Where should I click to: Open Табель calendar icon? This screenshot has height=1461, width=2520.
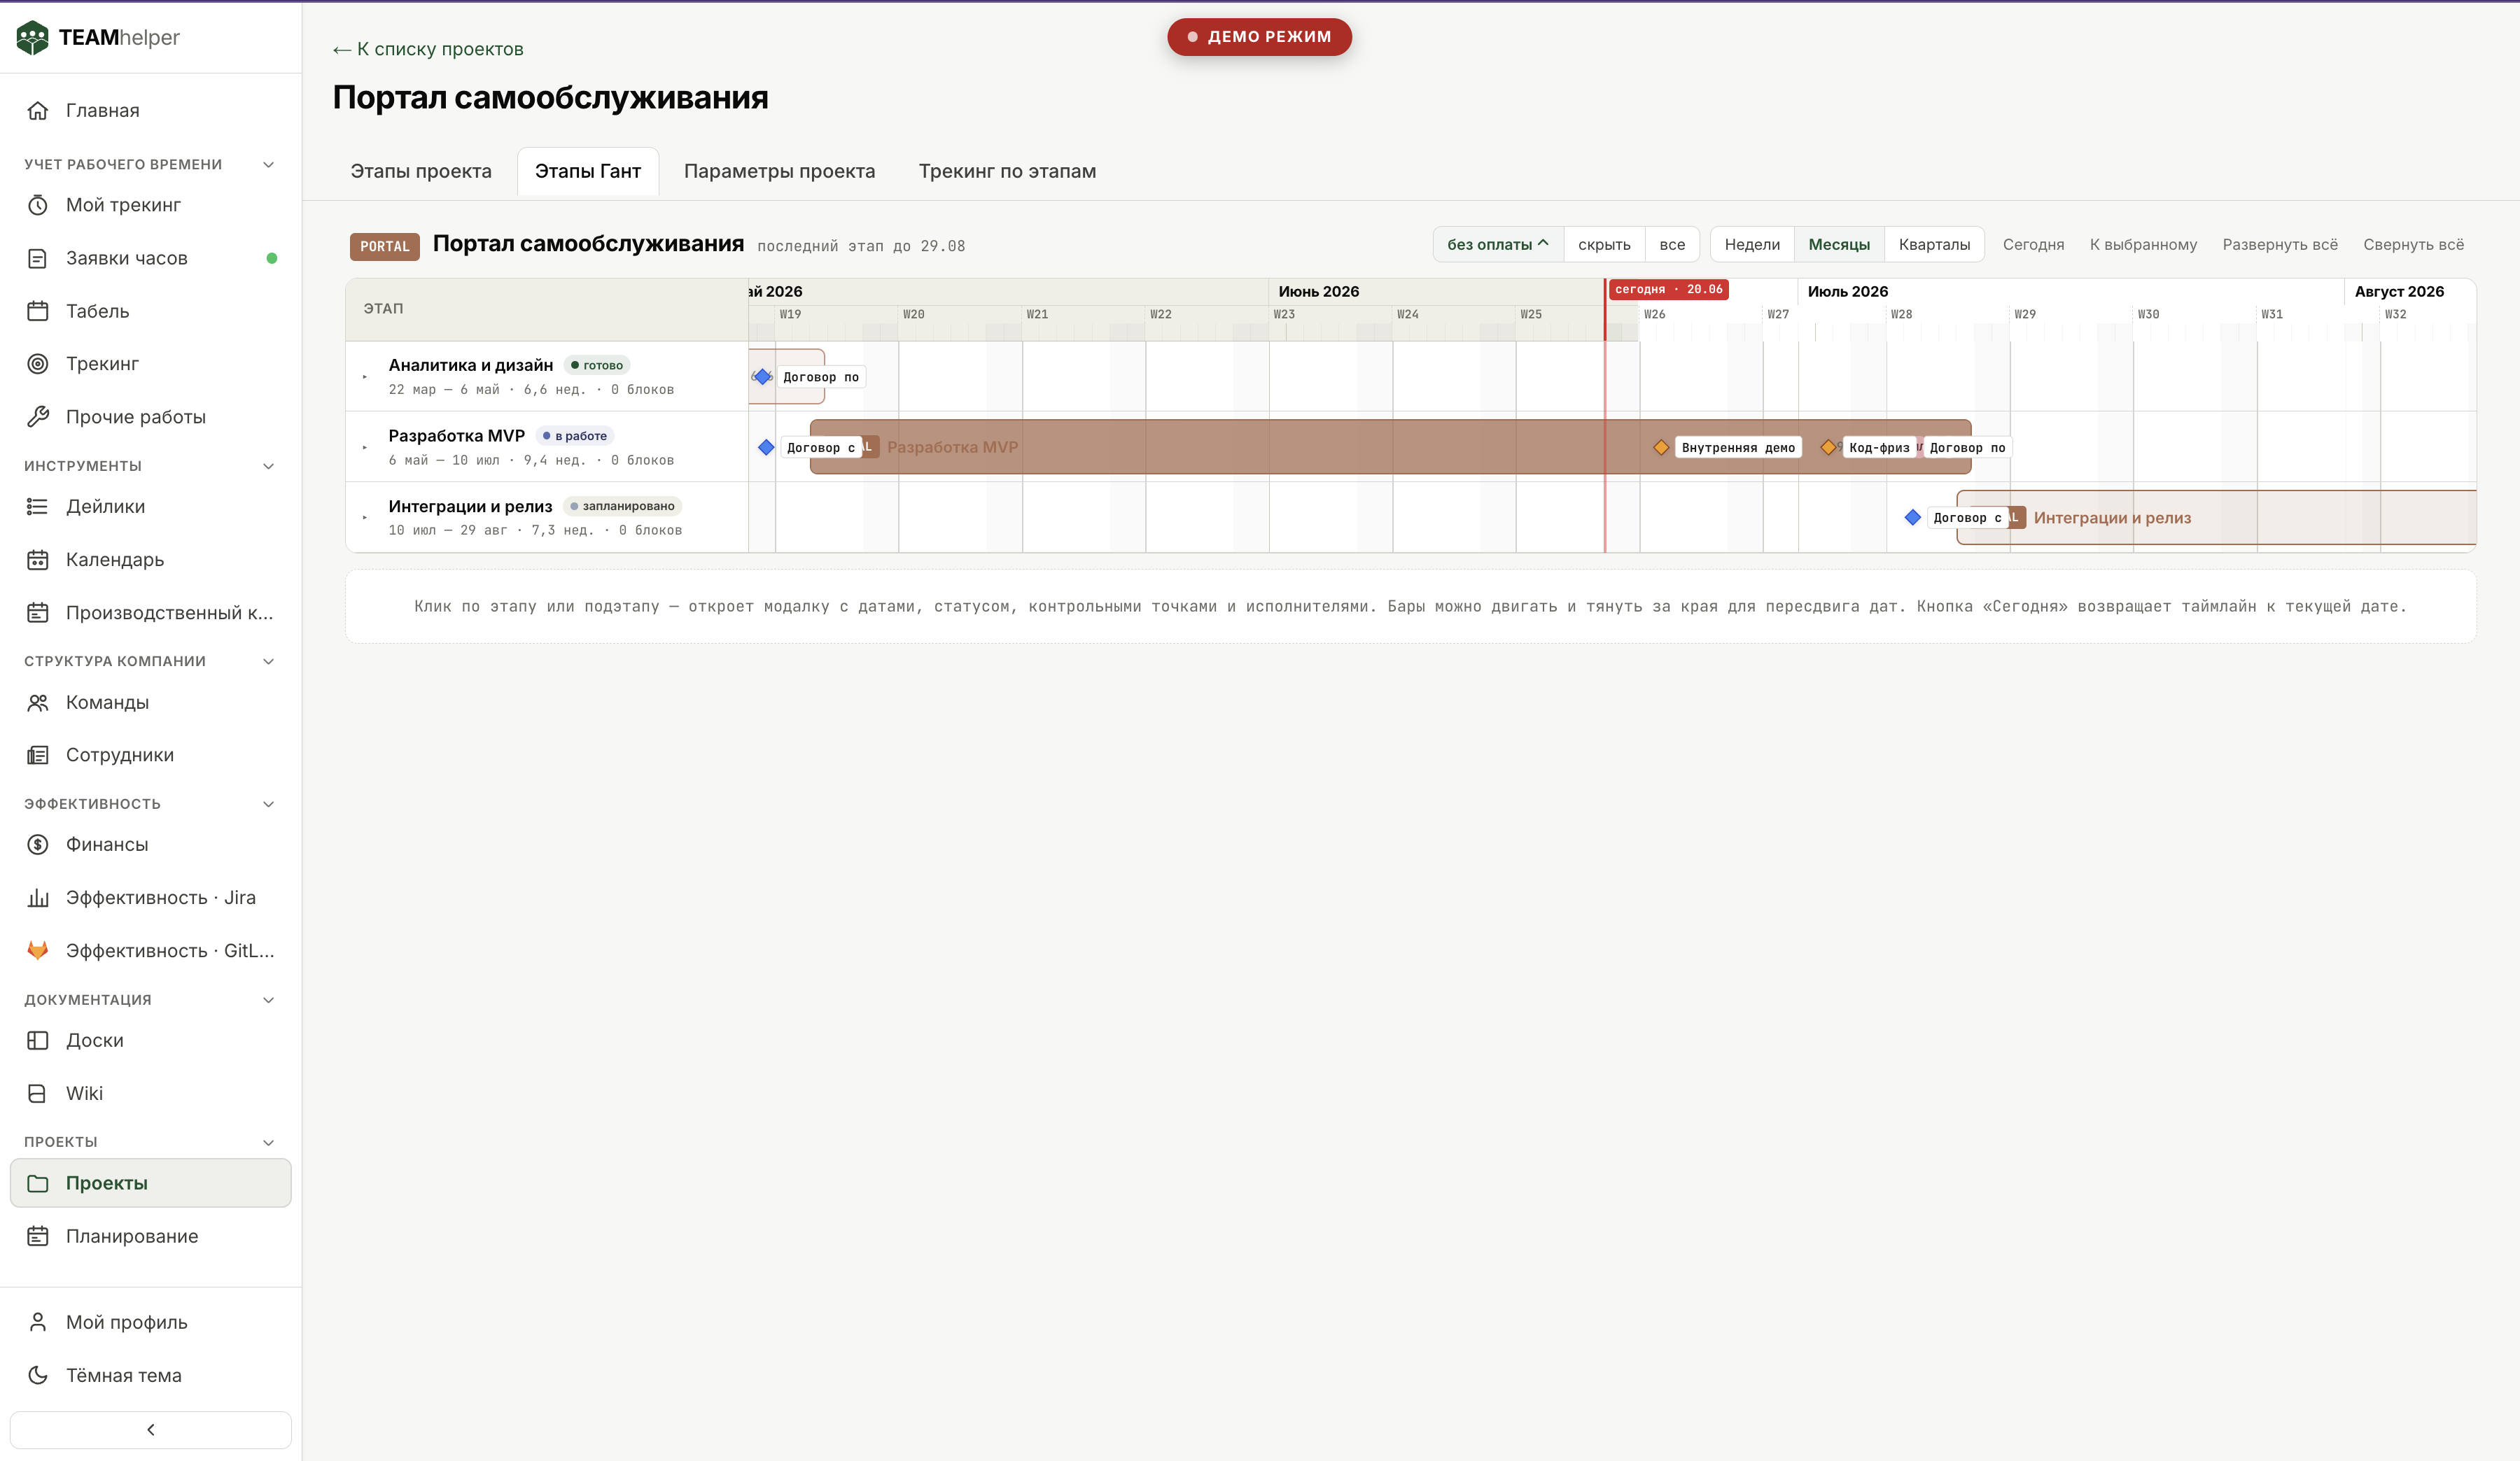pos(38,312)
